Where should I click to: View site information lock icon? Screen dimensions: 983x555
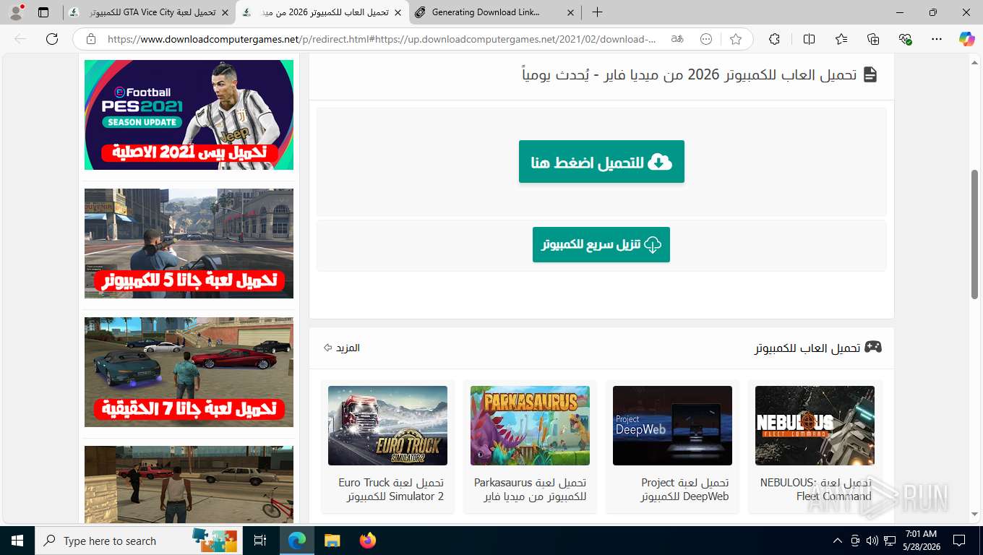point(91,39)
